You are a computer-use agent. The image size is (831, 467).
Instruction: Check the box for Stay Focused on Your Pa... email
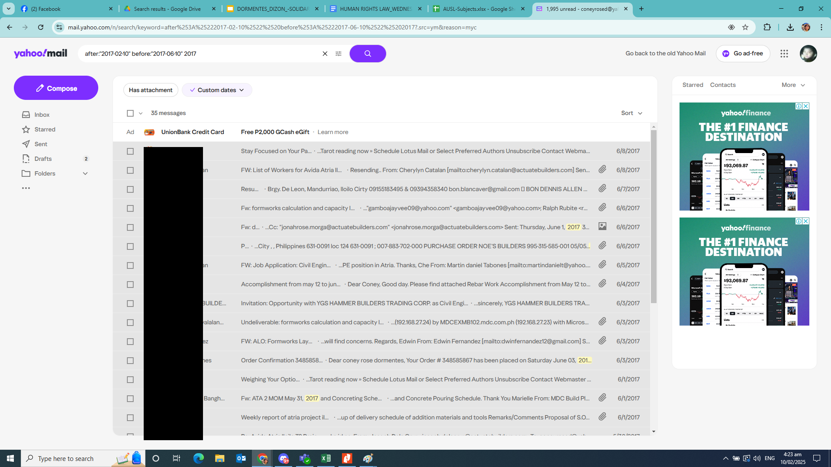click(x=130, y=151)
